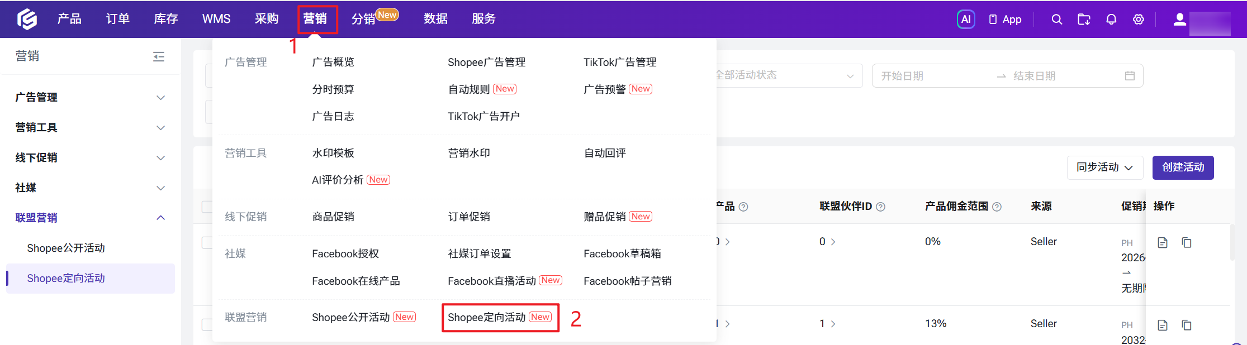This screenshot has height=345, width=1247.
Task: Open the 全部活动状态 dropdown
Action: (789, 75)
